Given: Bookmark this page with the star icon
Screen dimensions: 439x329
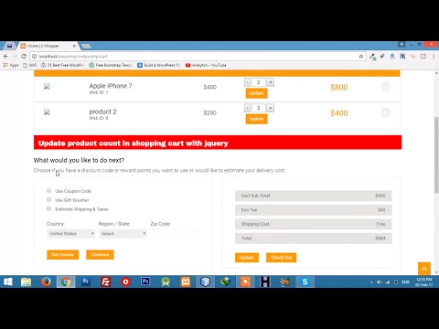Looking at the screenshot, I should (x=361, y=57).
